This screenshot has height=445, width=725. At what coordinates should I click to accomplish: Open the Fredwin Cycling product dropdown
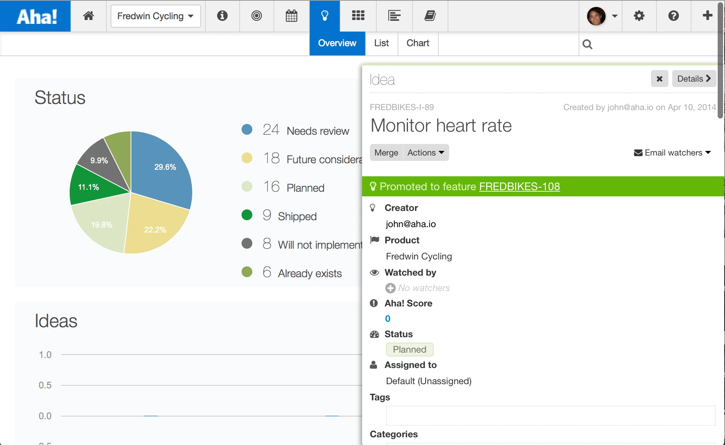[156, 16]
